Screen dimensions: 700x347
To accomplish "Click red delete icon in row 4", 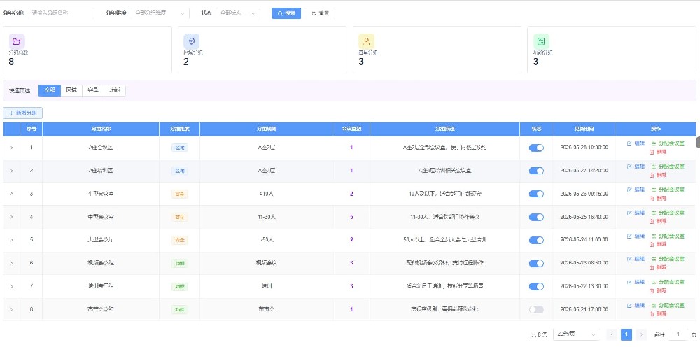I will tap(652, 222).
